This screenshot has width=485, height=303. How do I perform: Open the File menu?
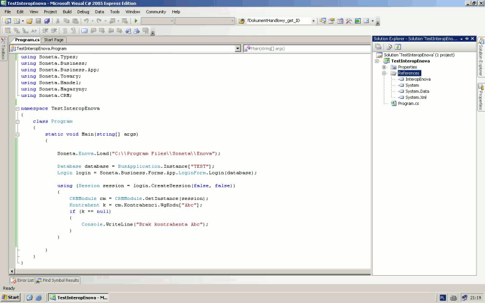[8, 12]
